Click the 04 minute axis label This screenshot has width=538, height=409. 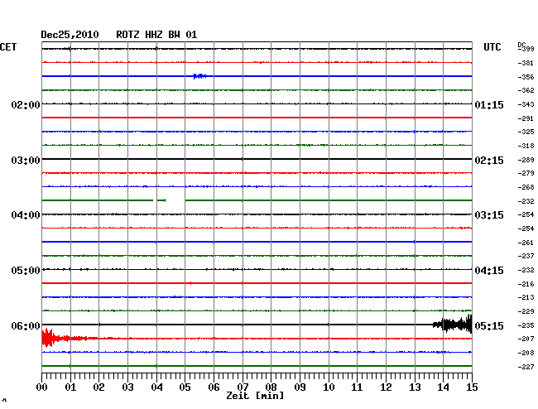click(x=156, y=387)
